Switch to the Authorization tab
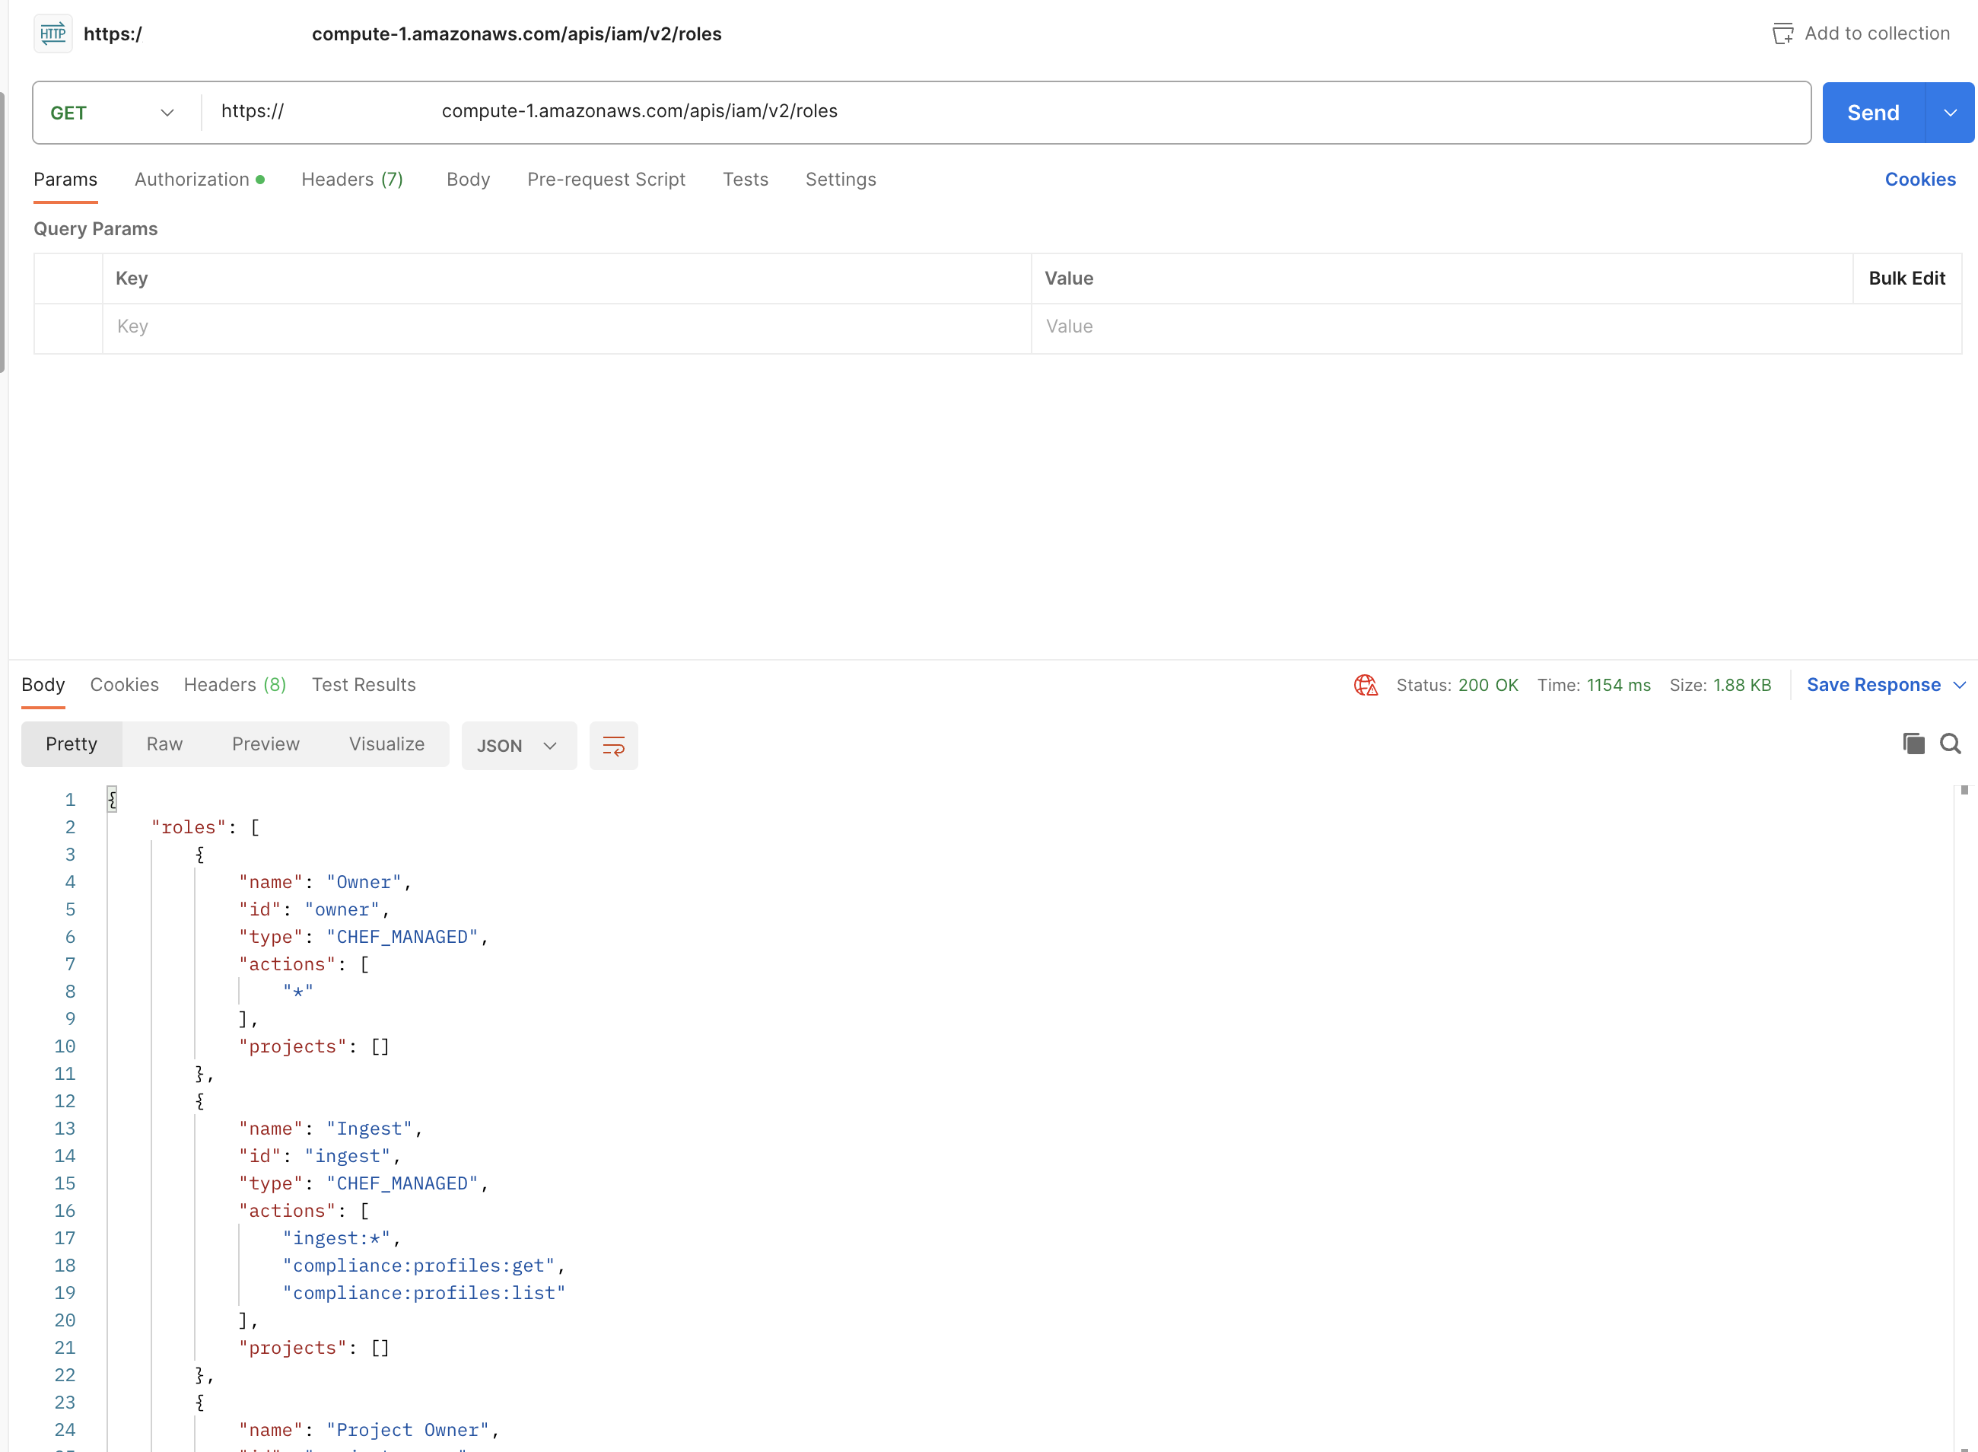The width and height of the screenshot is (1978, 1452). tap(192, 178)
